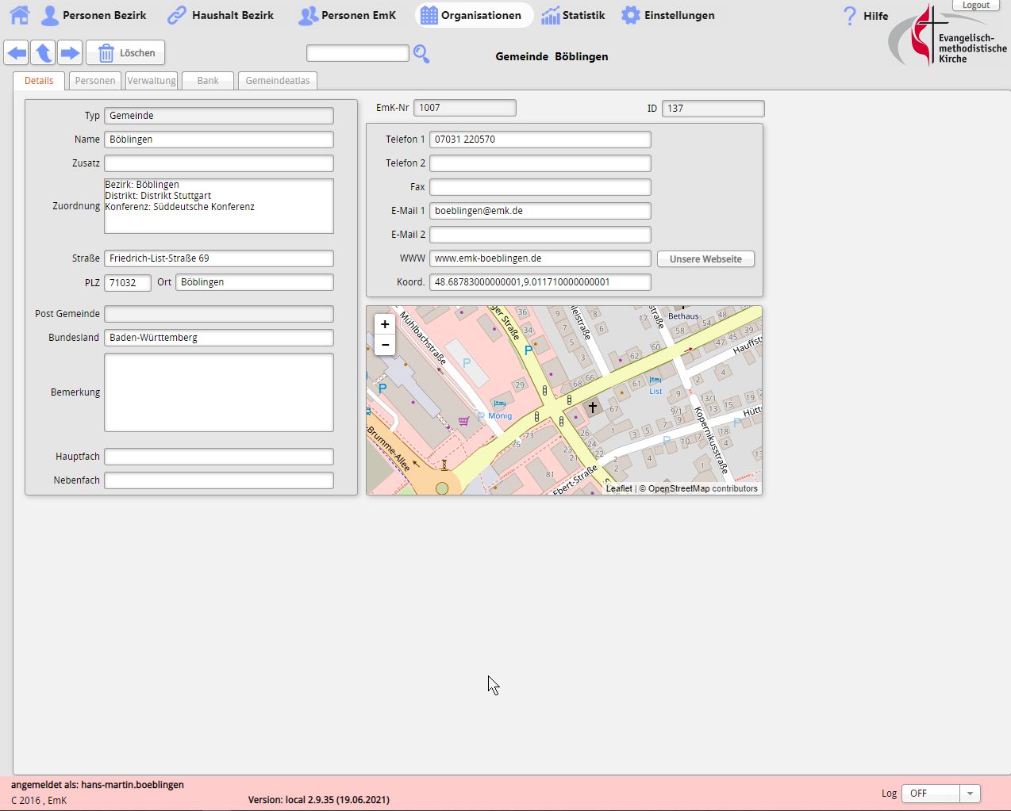Click the Telefon 1 field
Image resolution: width=1011 pixels, height=811 pixels.
click(540, 140)
